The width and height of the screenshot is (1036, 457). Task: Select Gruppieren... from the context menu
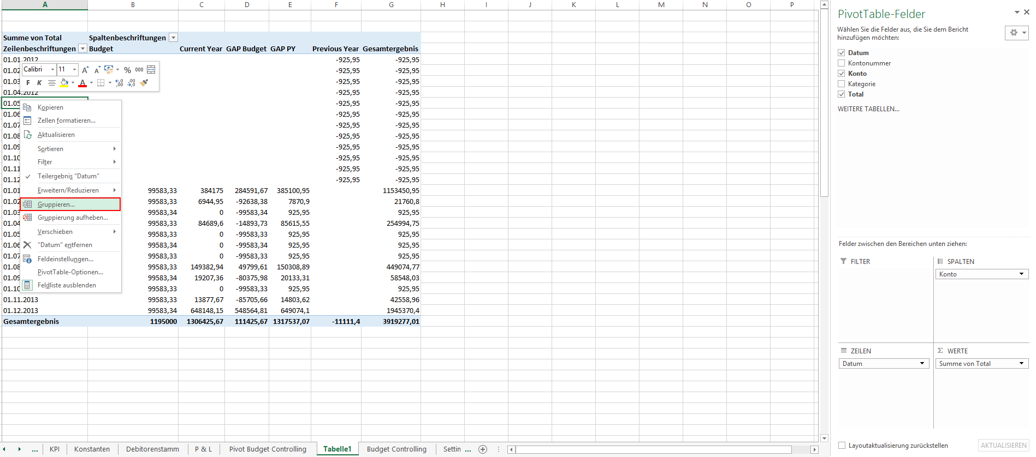[56, 205]
